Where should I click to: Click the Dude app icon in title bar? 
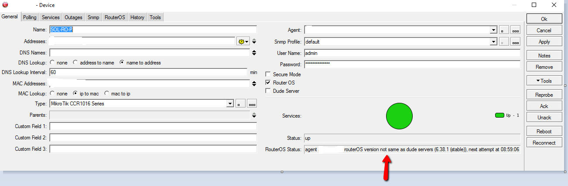click(6, 5)
